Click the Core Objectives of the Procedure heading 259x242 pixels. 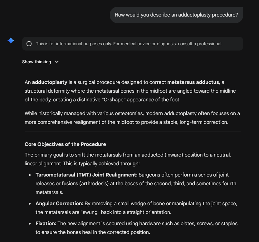(65, 144)
